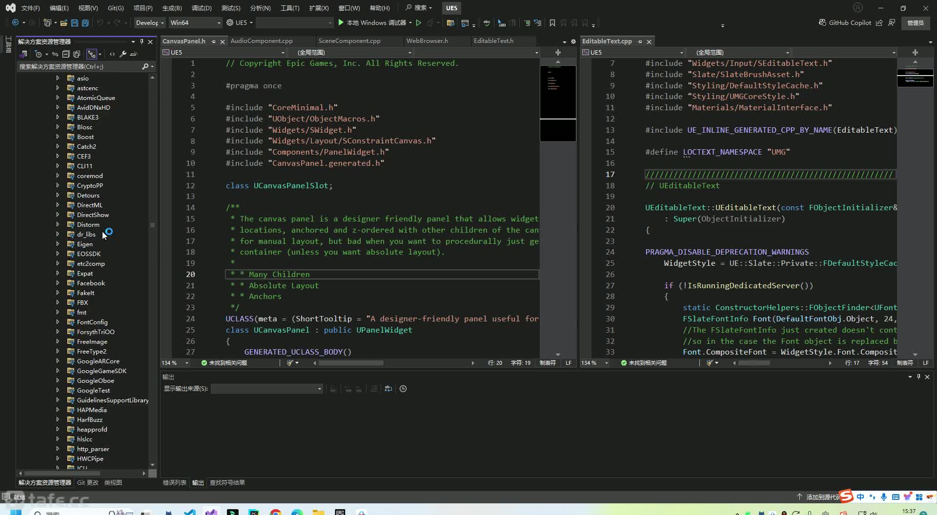This screenshot has width=937, height=515.
Task: Click the broom cleanup icon under CanvasPanel.h
Action: [290, 363]
